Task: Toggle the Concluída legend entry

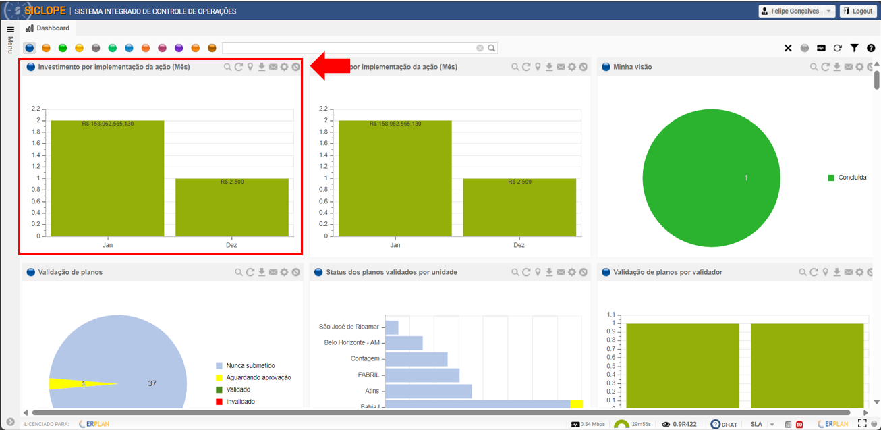Action: 847,178
